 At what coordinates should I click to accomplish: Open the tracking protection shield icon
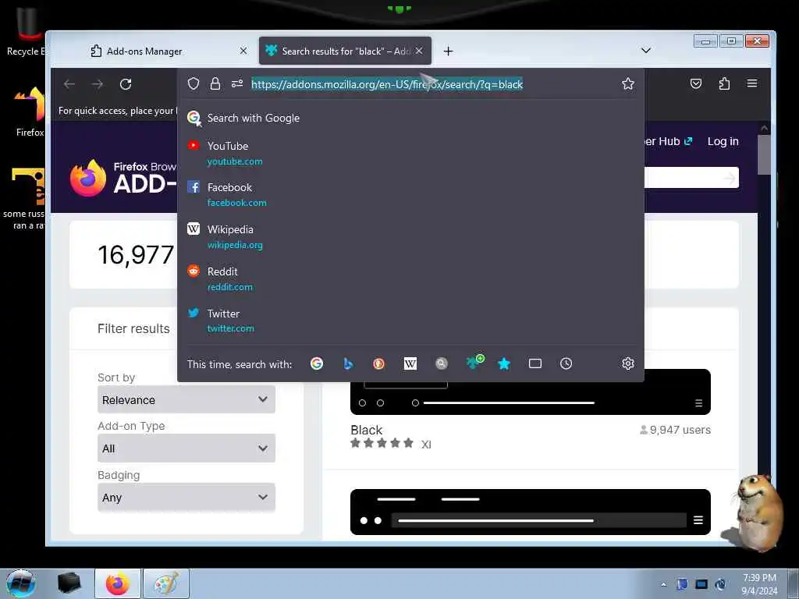pyautogui.click(x=194, y=83)
